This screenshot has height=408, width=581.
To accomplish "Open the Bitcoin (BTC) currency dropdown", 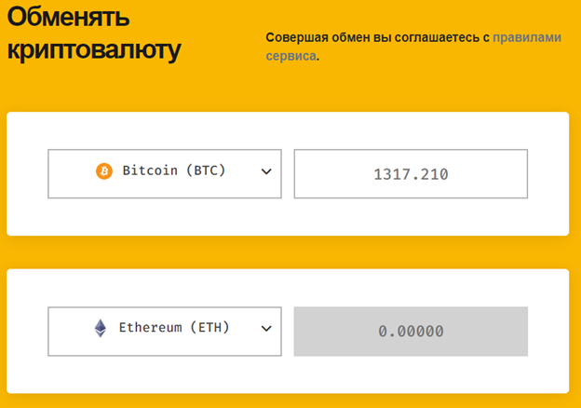I will click(x=165, y=173).
